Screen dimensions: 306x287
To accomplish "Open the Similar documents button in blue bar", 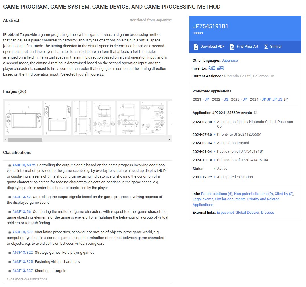I will (276, 47).
